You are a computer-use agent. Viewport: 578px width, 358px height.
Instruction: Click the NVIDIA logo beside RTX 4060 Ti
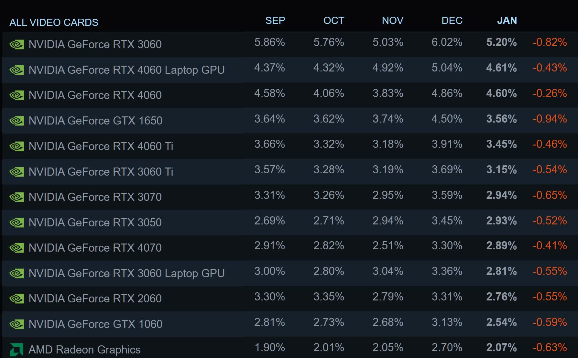[16, 146]
